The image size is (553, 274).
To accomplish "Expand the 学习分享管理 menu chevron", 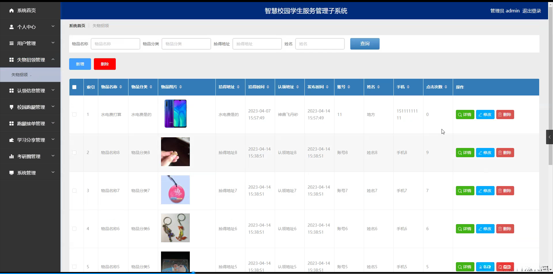I will click(x=53, y=140).
